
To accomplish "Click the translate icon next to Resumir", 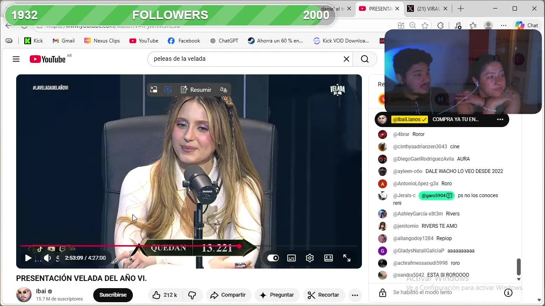I will (224, 90).
